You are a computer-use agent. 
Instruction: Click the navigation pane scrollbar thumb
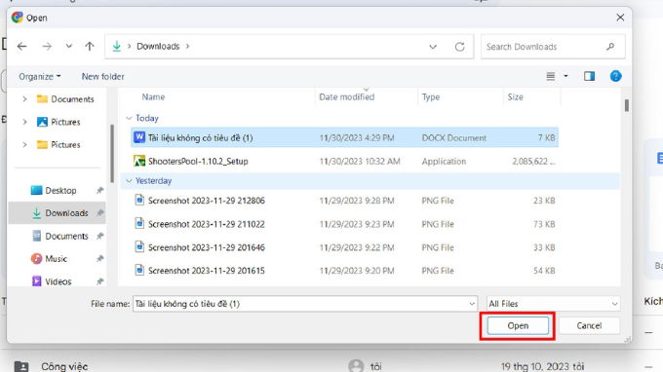(x=112, y=153)
